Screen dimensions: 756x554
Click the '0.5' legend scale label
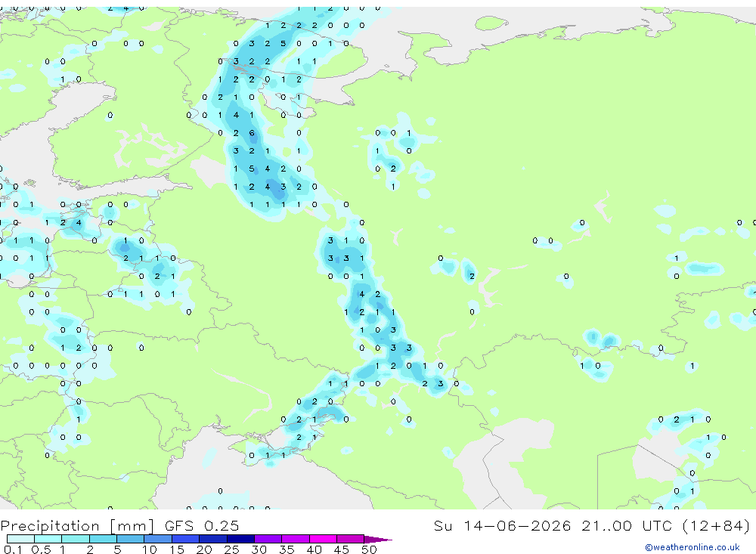pyautogui.click(x=41, y=549)
